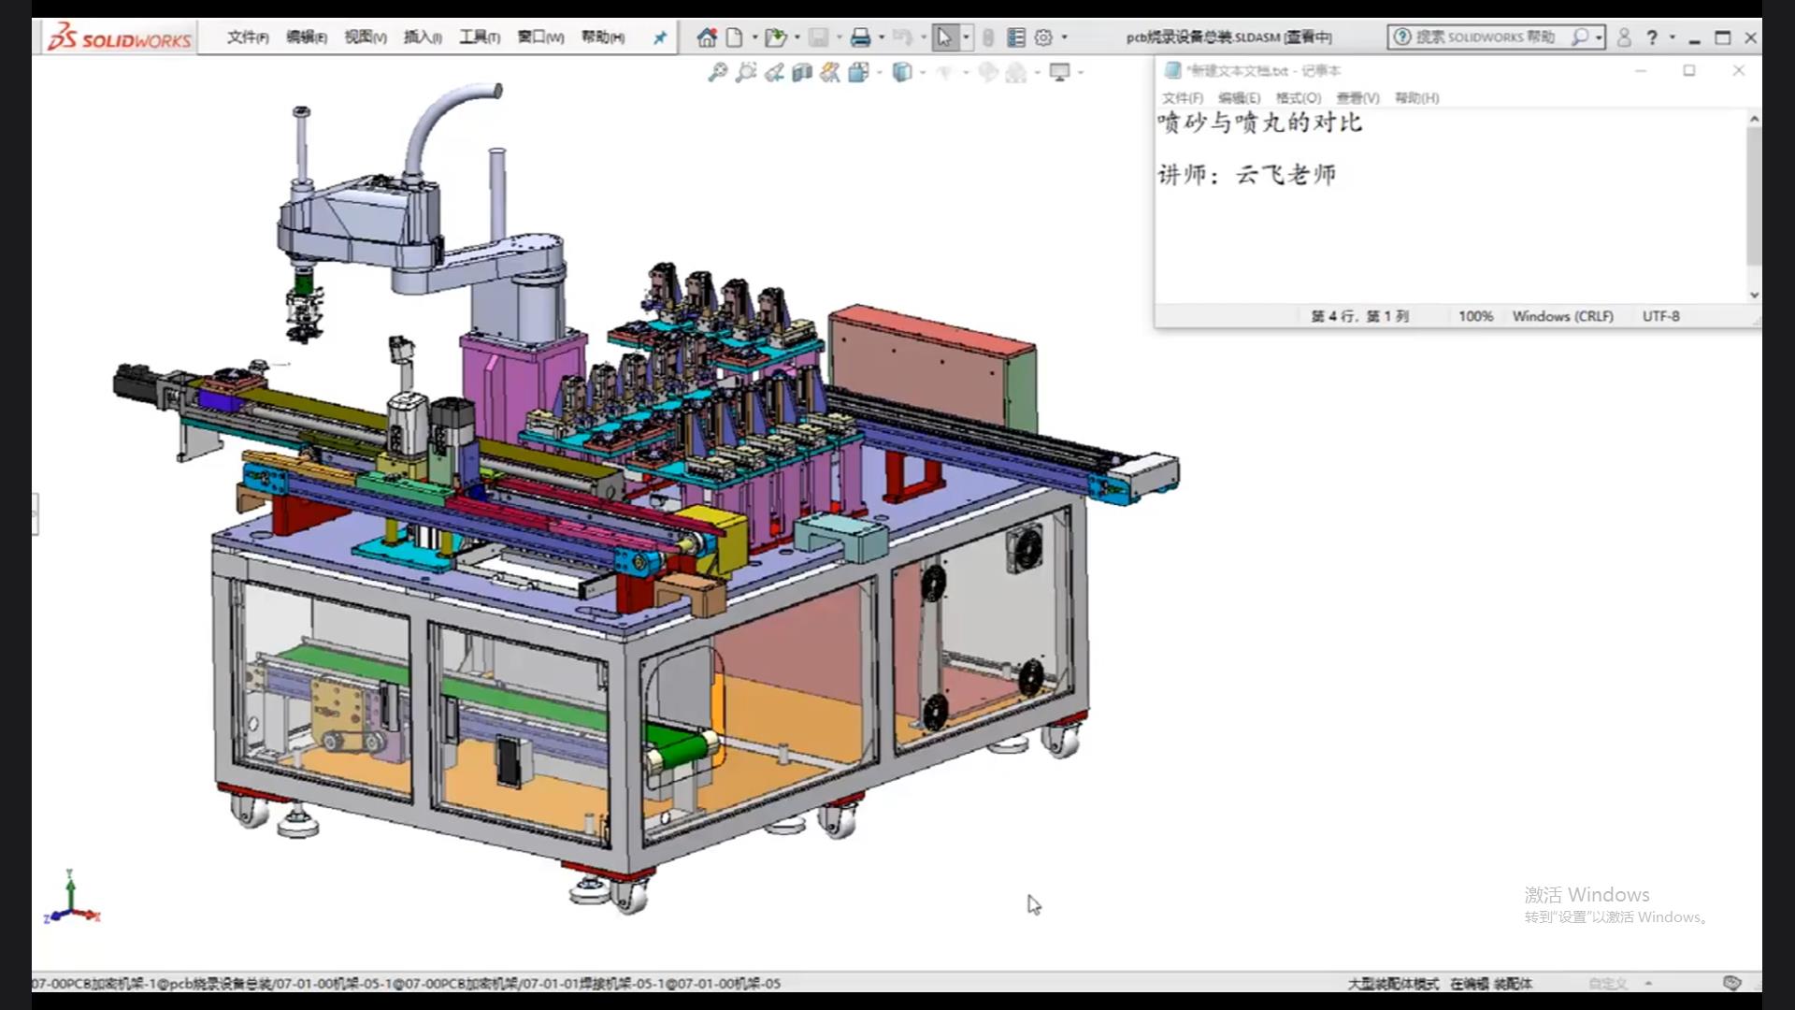
Task: Expand the Open file dropdown arrow
Action: point(797,37)
